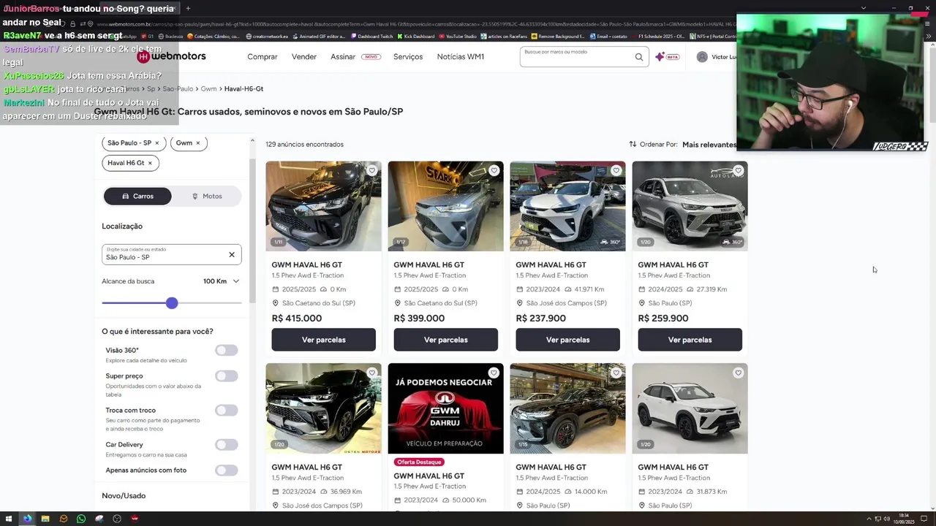Enable the Car Delivery toggle

click(x=227, y=445)
